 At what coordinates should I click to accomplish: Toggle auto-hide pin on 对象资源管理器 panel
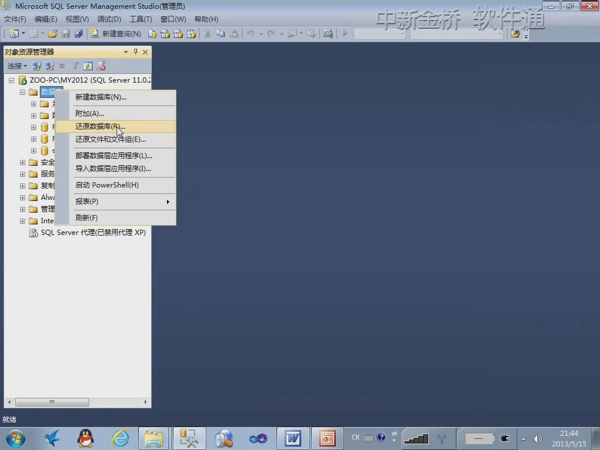[x=135, y=52]
